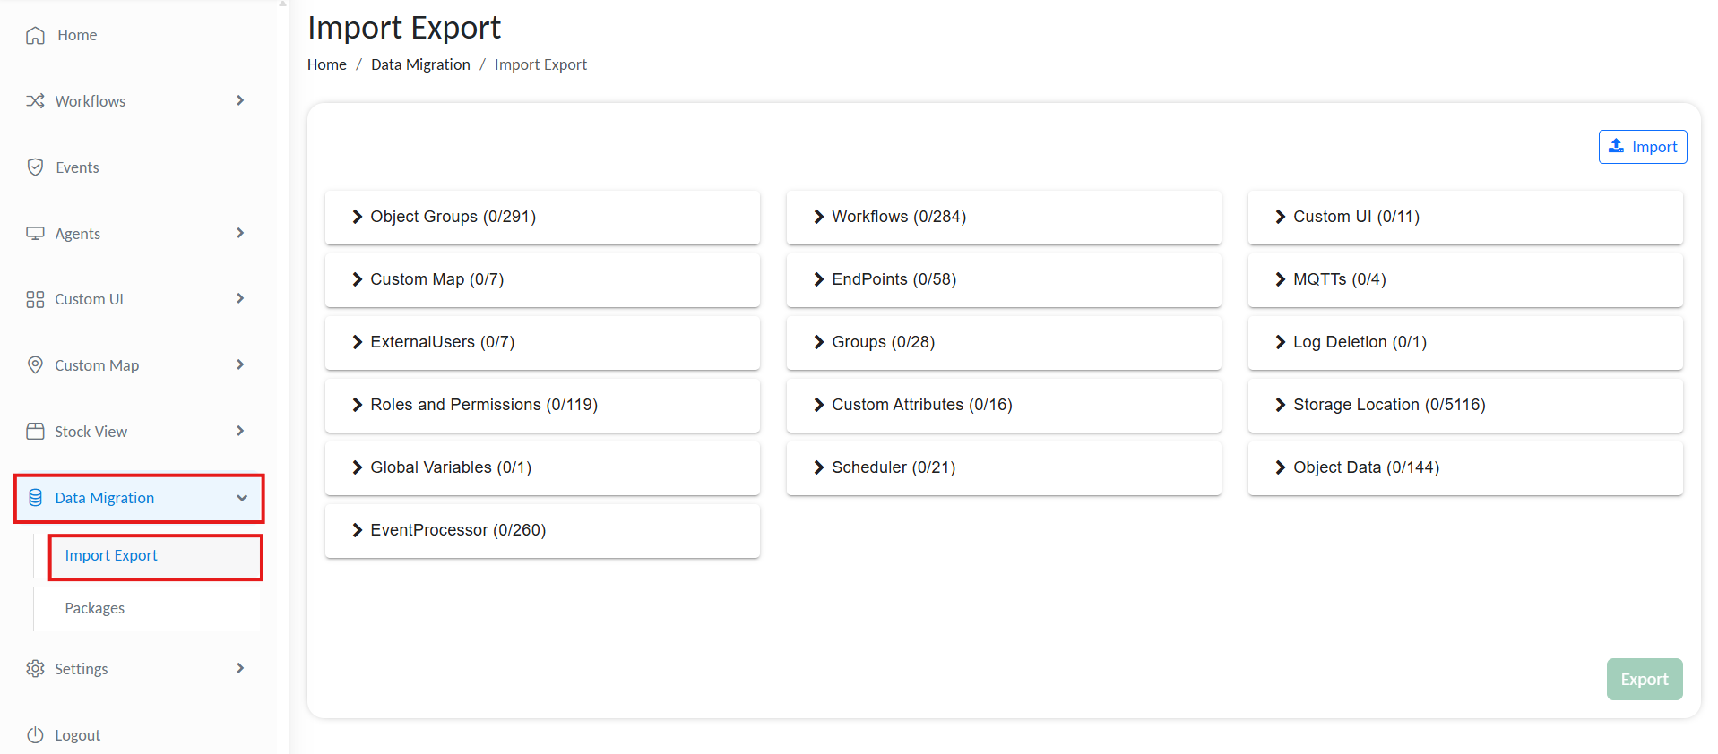Expand the Agents submenu chevron
The height and width of the screenshot is (754, 1718).
click(240, 234)
